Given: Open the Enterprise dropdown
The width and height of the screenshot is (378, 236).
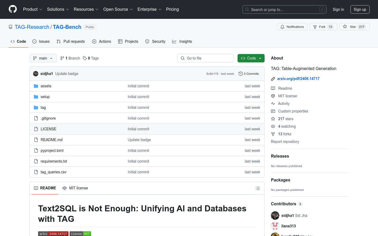Looking at the screenshot, I should click(149, 9).
